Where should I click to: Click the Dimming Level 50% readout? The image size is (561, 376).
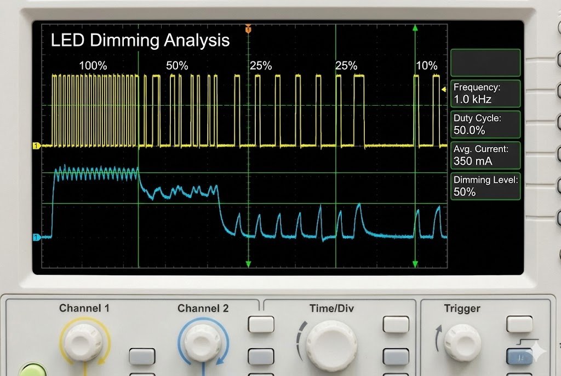pos(485,185)
